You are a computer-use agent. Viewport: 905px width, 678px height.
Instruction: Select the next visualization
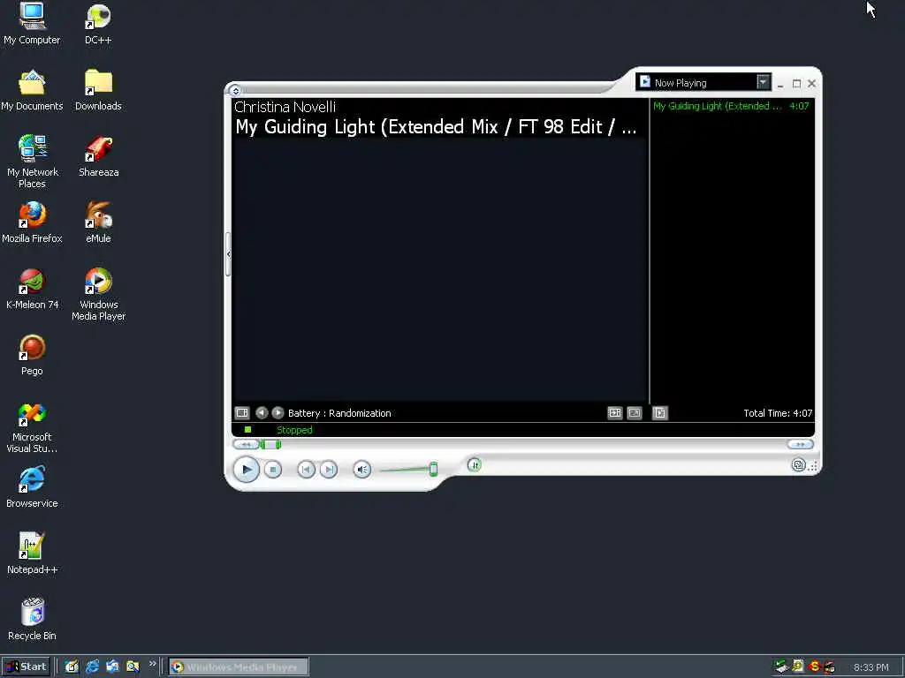pyautogui.click(x=278, y=413)
